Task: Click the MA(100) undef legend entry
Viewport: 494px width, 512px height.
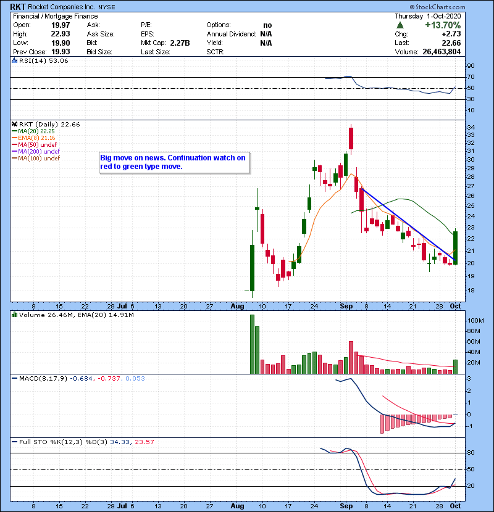Action: click(39, 159)
